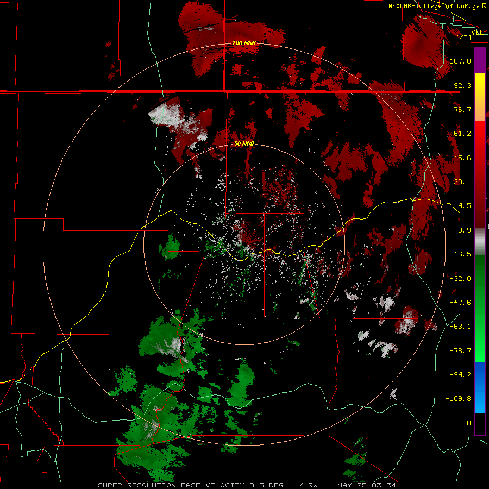Click the 107.8 value on the velocity scale
The height and width of the screenshot is (489, 489).
(460, 61)
